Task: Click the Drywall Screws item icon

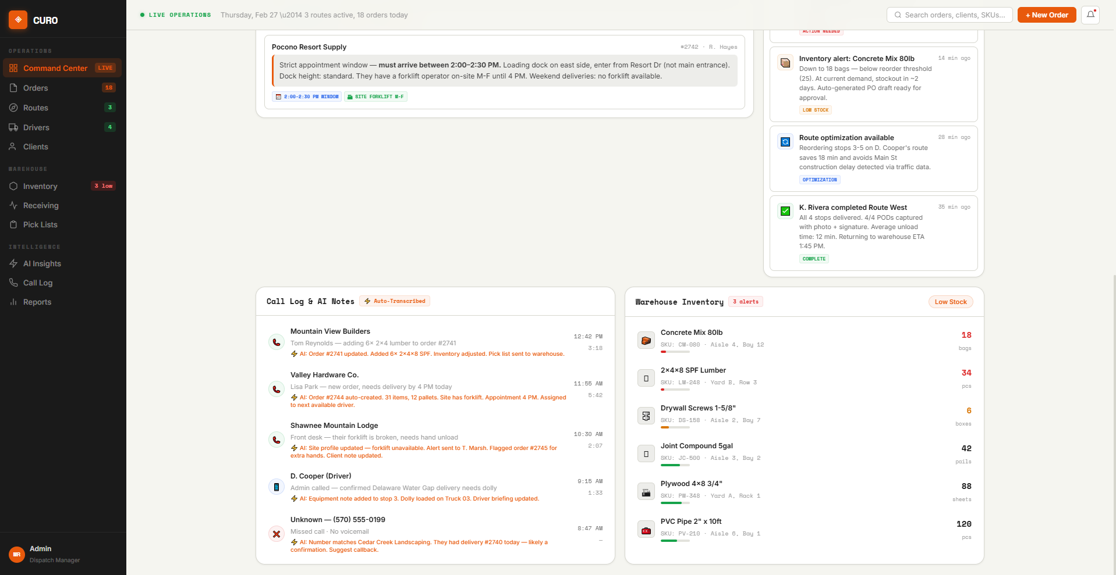Action: (646, 416)
